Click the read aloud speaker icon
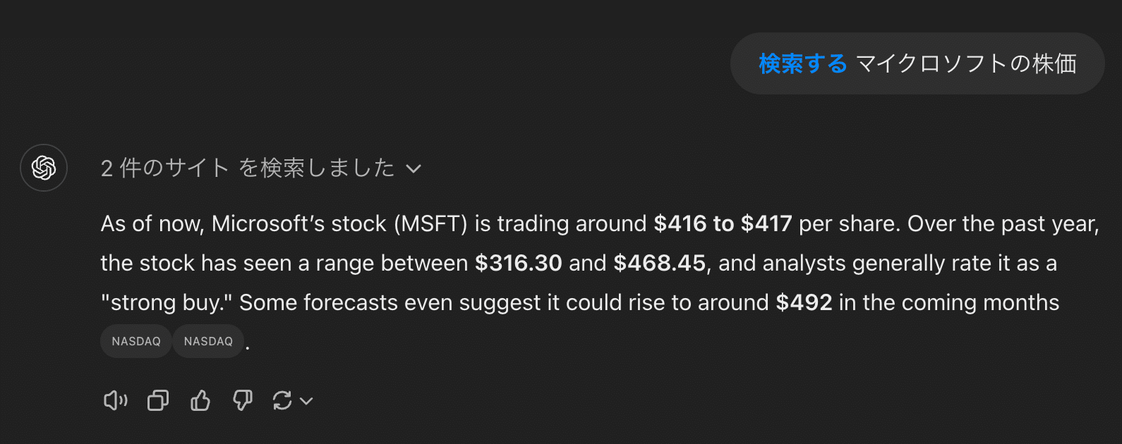 click(115, 401)
